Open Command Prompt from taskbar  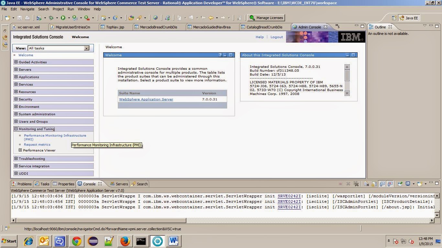[141, 241]
